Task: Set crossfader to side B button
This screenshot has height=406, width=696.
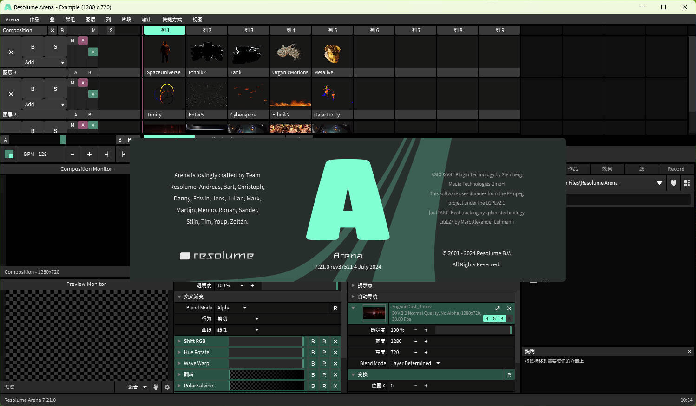Action: [120, 140]
